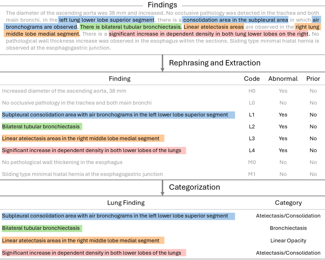
Task: Click the Category column header
Action: click(x=288, y=203)
